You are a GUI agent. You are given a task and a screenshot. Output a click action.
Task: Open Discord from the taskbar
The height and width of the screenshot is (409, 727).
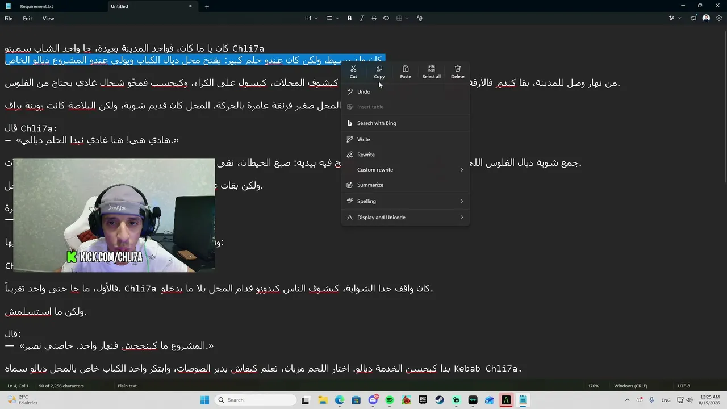(x=373, y=400)
